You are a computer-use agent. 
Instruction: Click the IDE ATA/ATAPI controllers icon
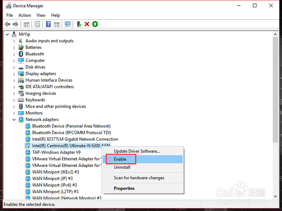[21, 87]
